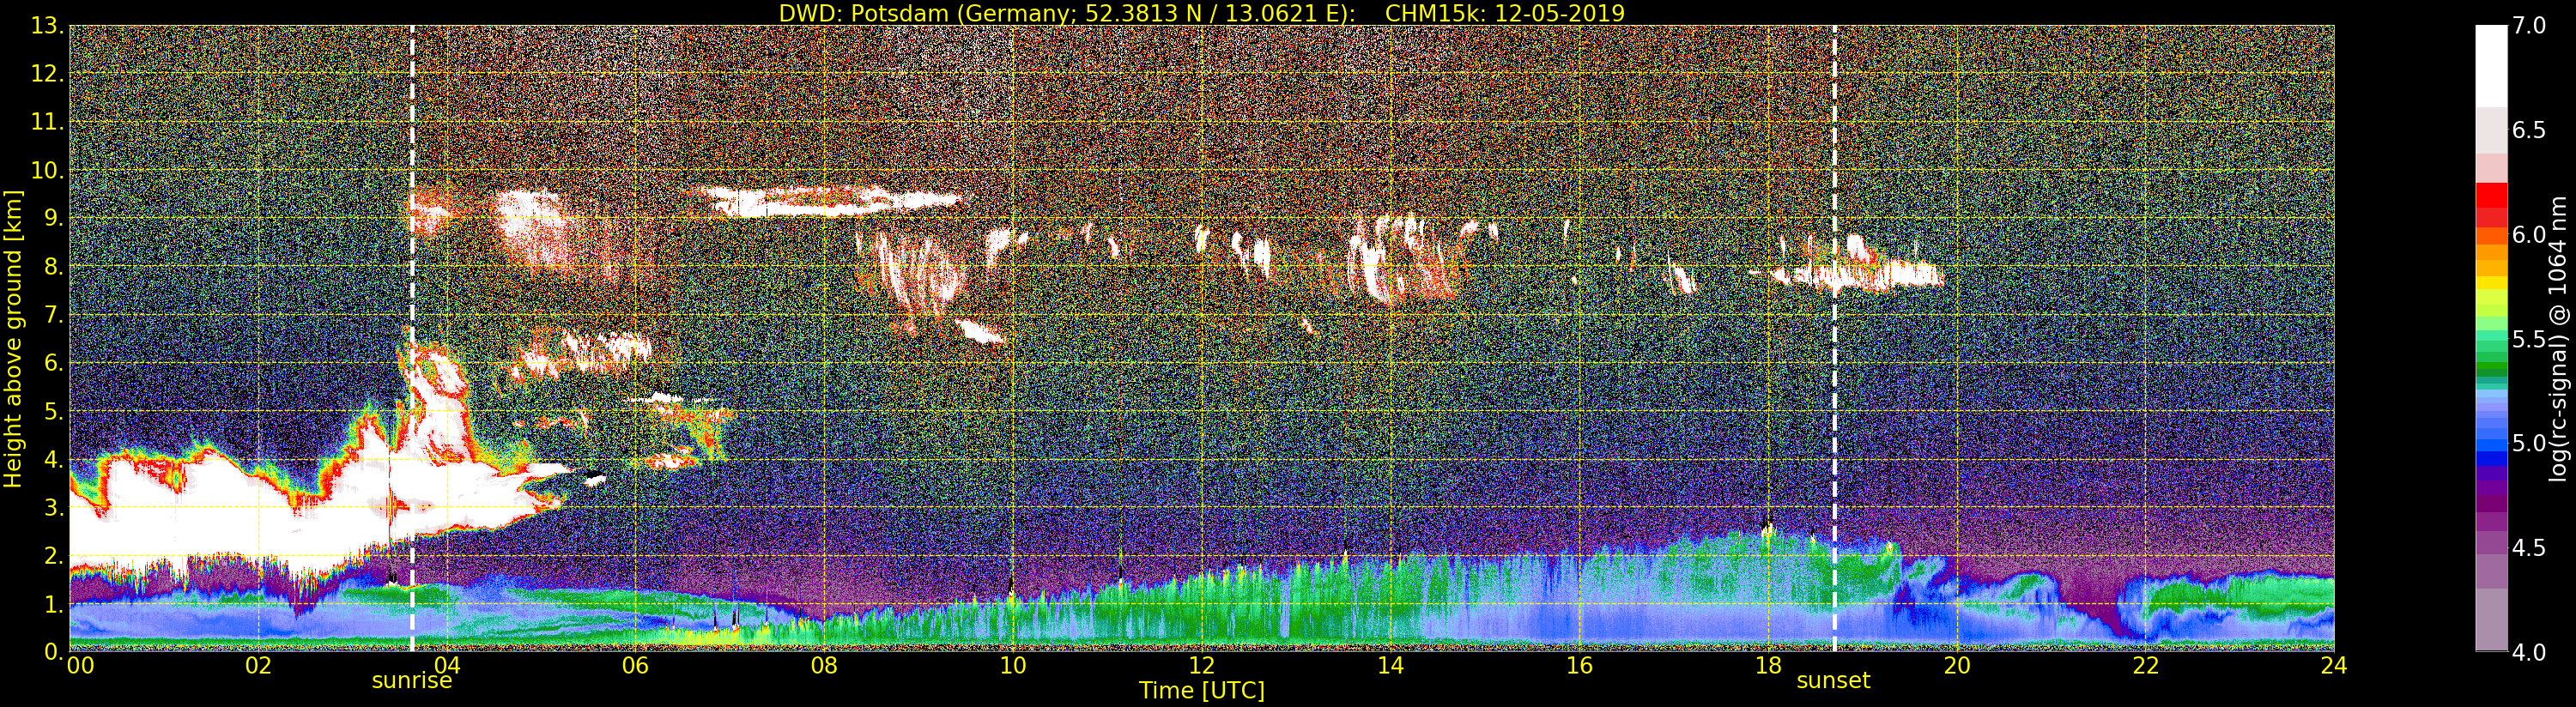Click the height-axis tick label '8.'
The image size is (2576, 707).
pos(53,267)
